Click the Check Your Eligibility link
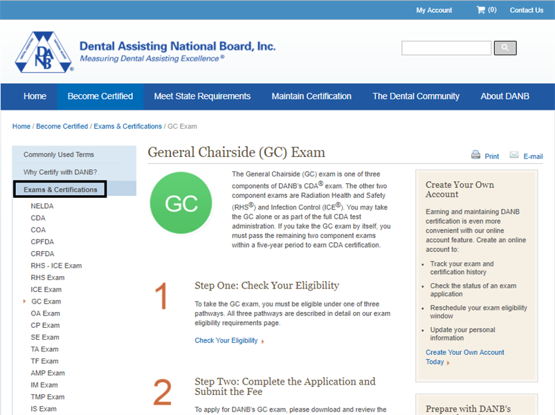Image resolution: width=555 pixels, height=415 pixels. coord(226,340)
